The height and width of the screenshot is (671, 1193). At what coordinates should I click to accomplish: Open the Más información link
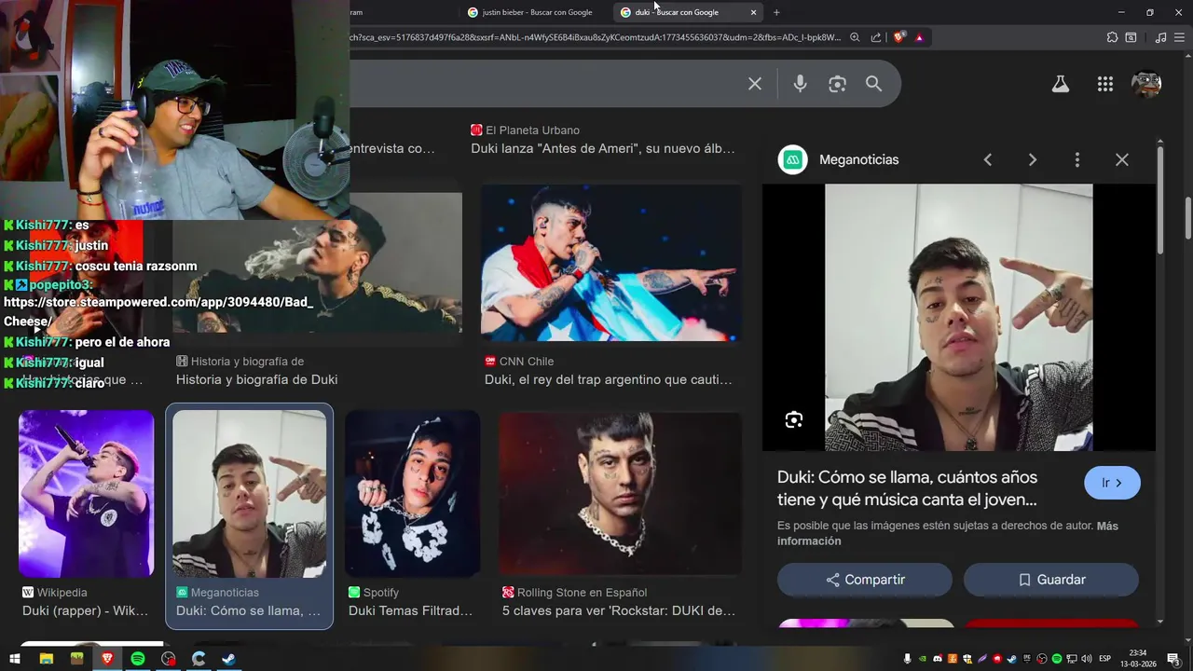pyautogui.click(x=948, y=533)
